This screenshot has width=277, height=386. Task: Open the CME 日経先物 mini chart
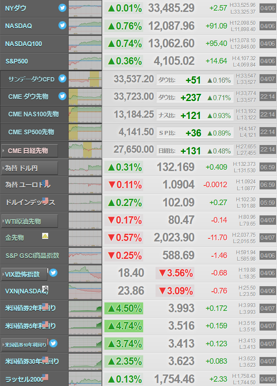(85, 150)
